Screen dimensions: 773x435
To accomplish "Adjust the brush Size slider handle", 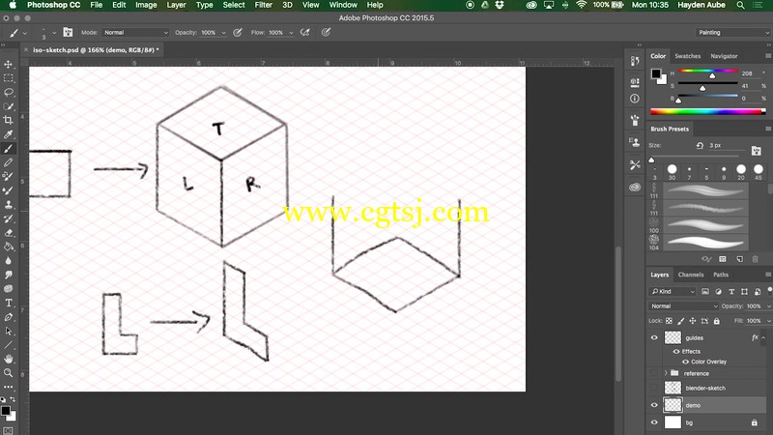I will tap(651, 159).
